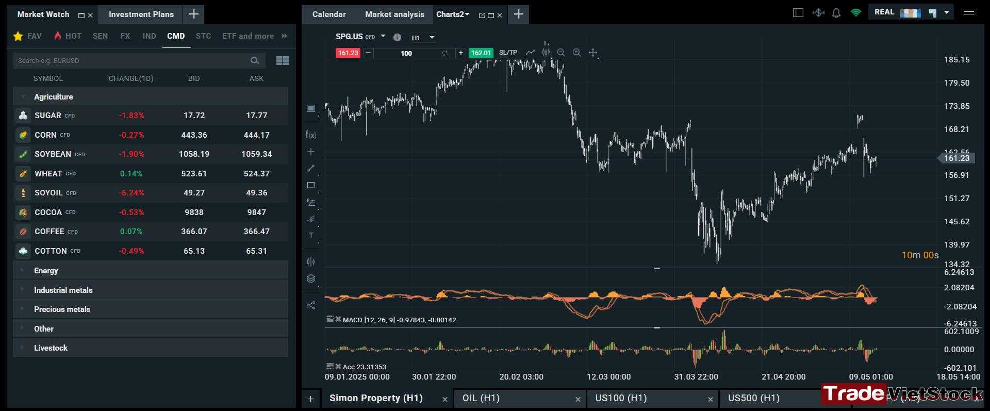Viewport: 990px width, 411px height.
Task: Switch to the Market analysis tab
Action: [394, 14]
